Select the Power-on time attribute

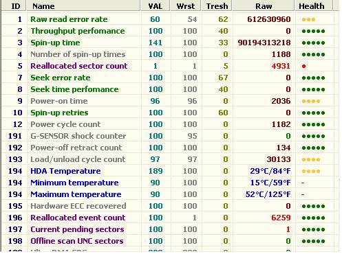[x=59, y=101]
